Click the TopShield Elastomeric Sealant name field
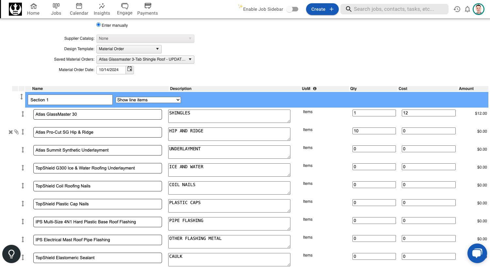 [x=98, y=258]
